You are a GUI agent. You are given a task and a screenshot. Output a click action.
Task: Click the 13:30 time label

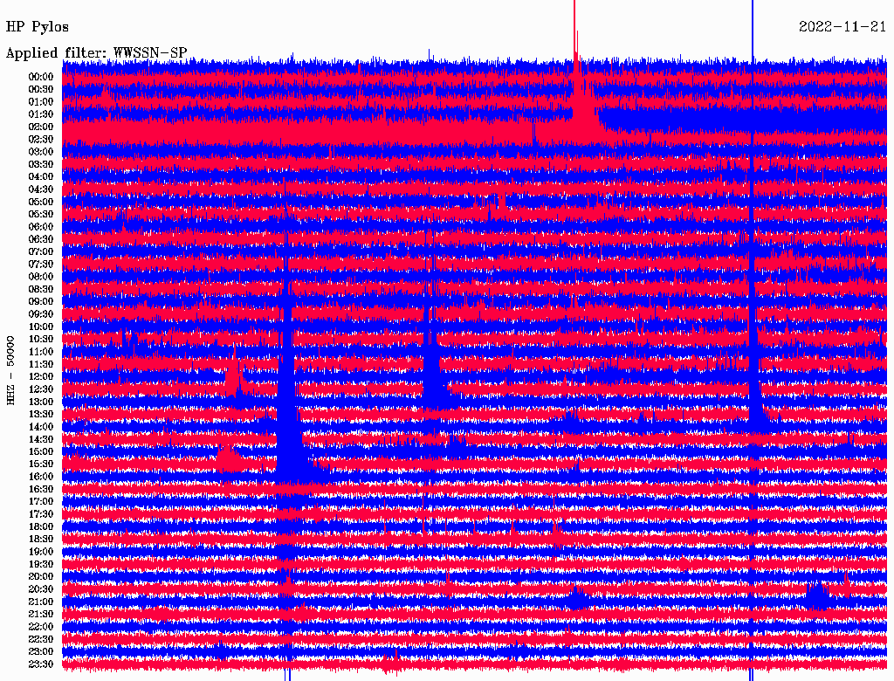pos(41,414)
